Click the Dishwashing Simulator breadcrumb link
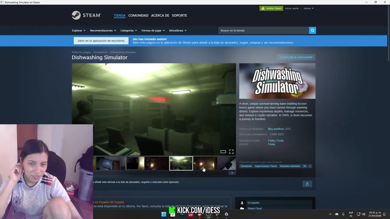The height and width of the screenshot is (219, 390). (123, 52)
